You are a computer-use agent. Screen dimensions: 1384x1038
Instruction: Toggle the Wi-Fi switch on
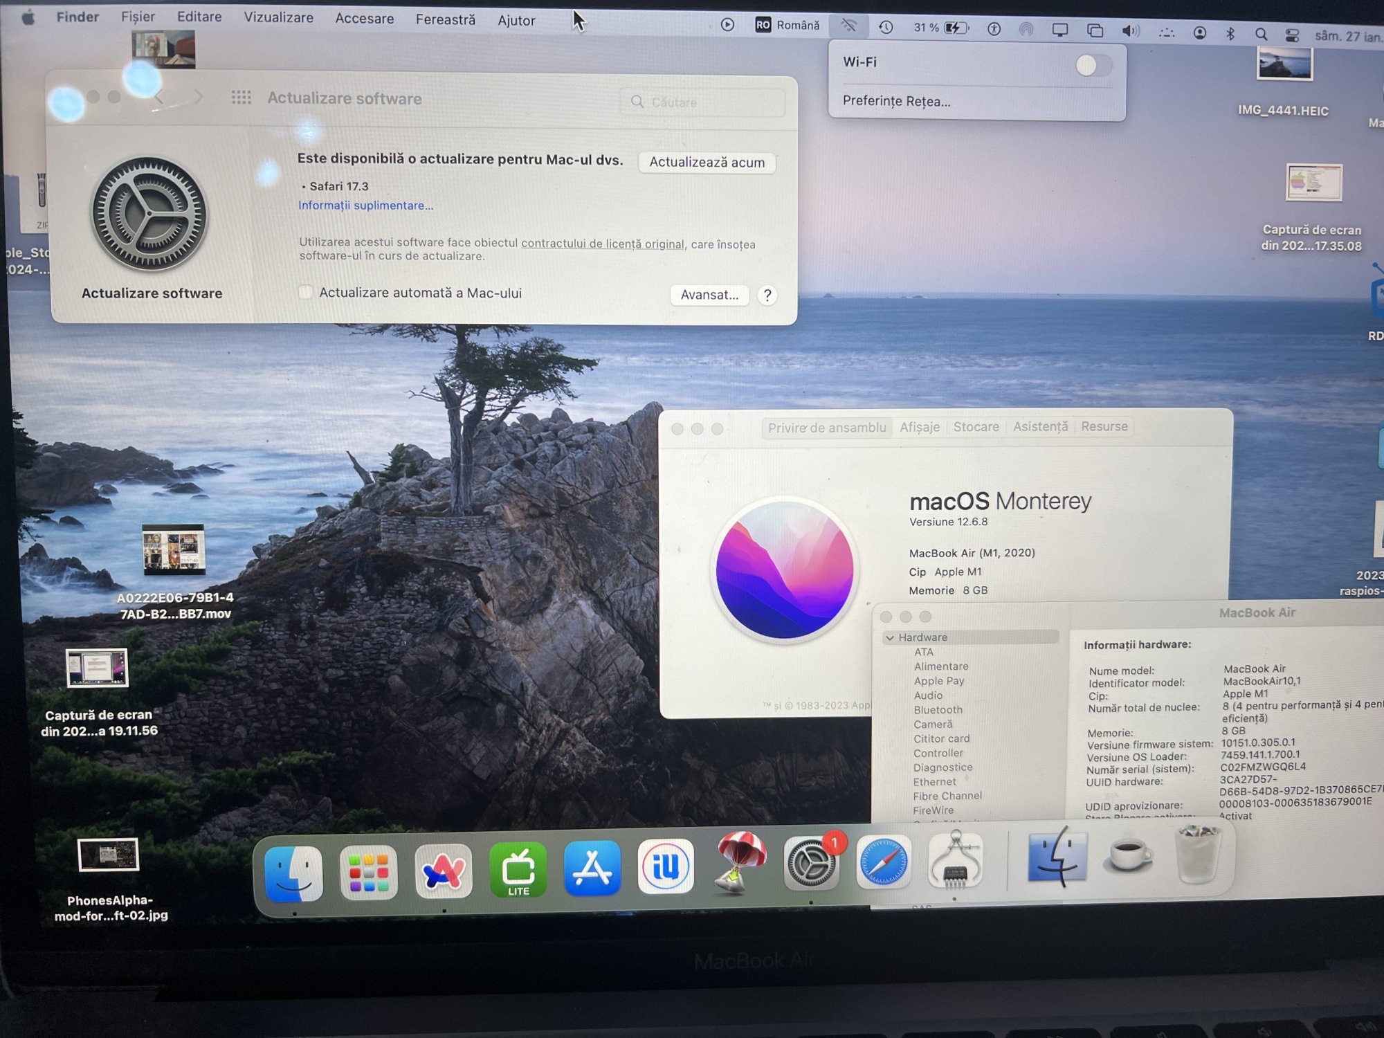pos(1093,65)
